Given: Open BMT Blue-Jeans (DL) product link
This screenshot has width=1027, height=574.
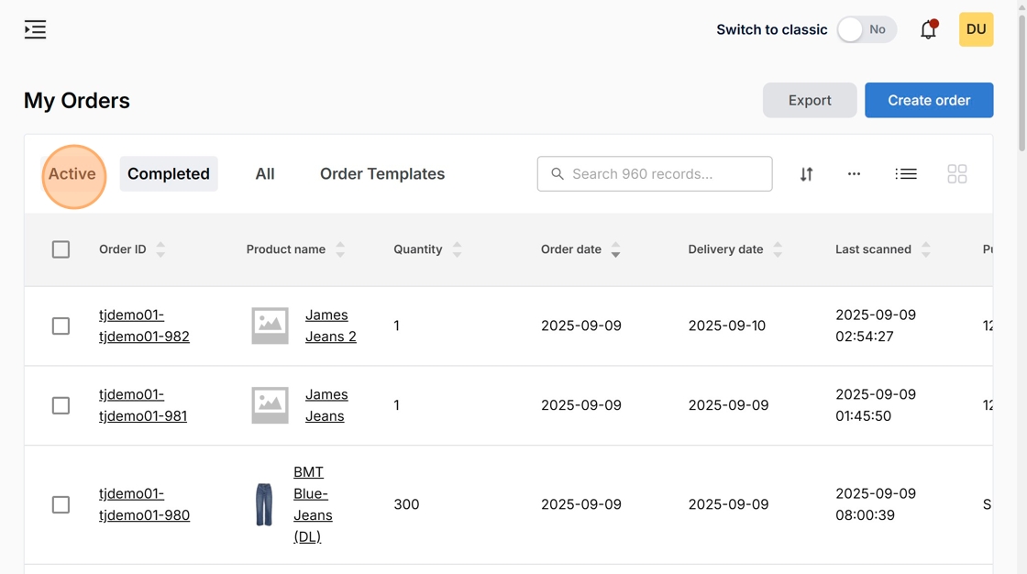Looking at the screenshot, I should click(x=313, y=504).
